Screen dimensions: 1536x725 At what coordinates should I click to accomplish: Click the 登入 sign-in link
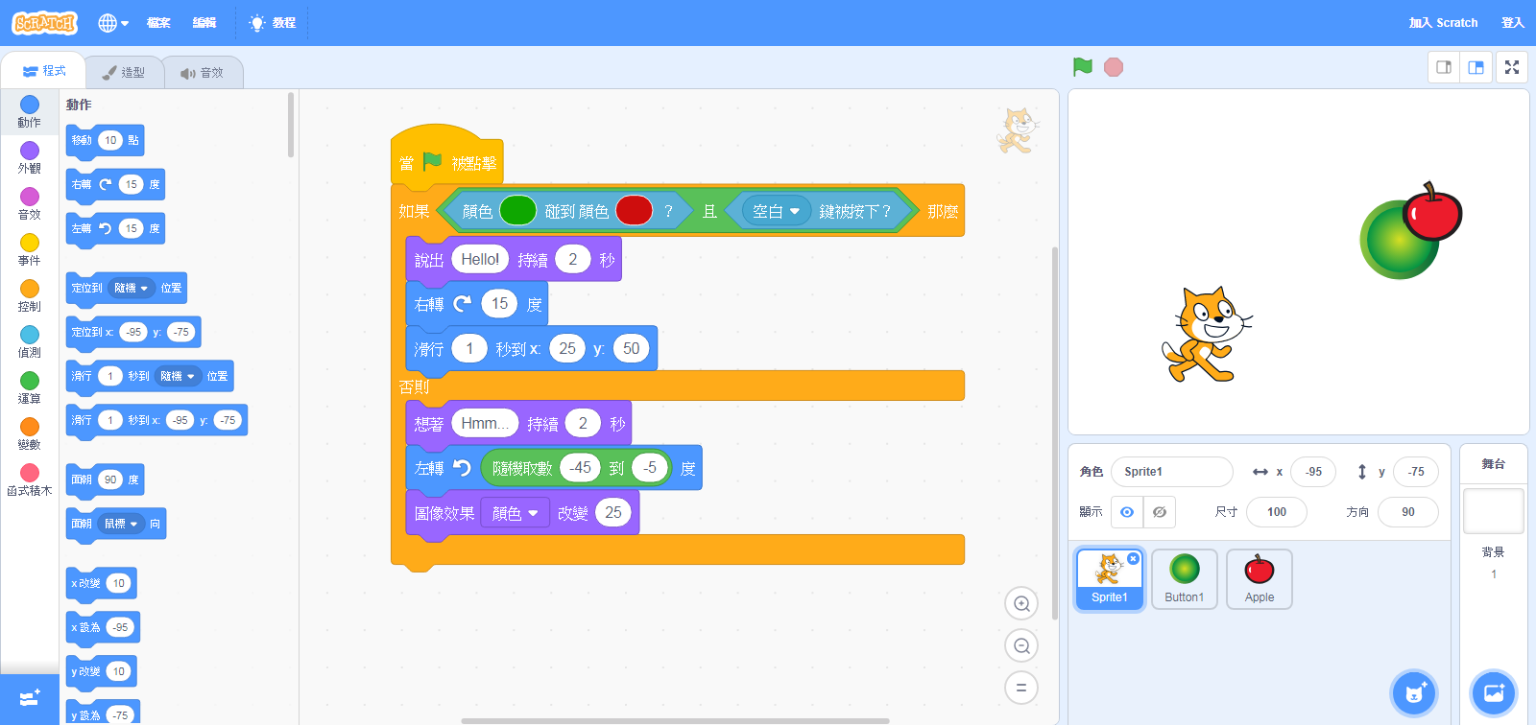pos(1512,23)
